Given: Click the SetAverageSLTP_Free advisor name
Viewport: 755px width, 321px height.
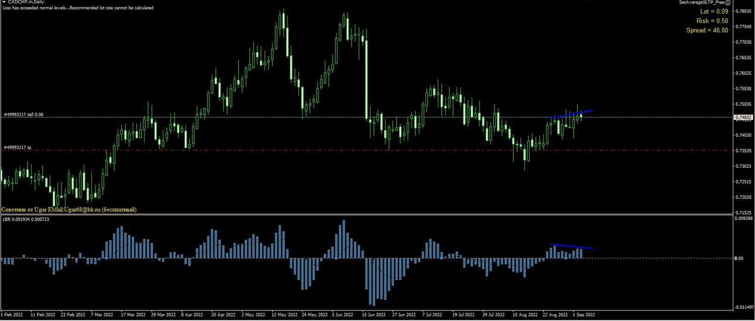Looking at the screenshot, I should [703, 3].
